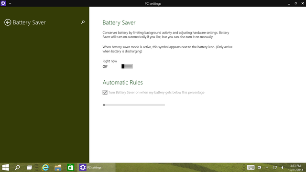Adjust the battery percentage slider
The height and width of the screenshot is (172, 306).
[134, 105]
